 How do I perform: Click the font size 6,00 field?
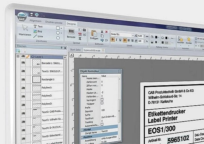(140, 36)
